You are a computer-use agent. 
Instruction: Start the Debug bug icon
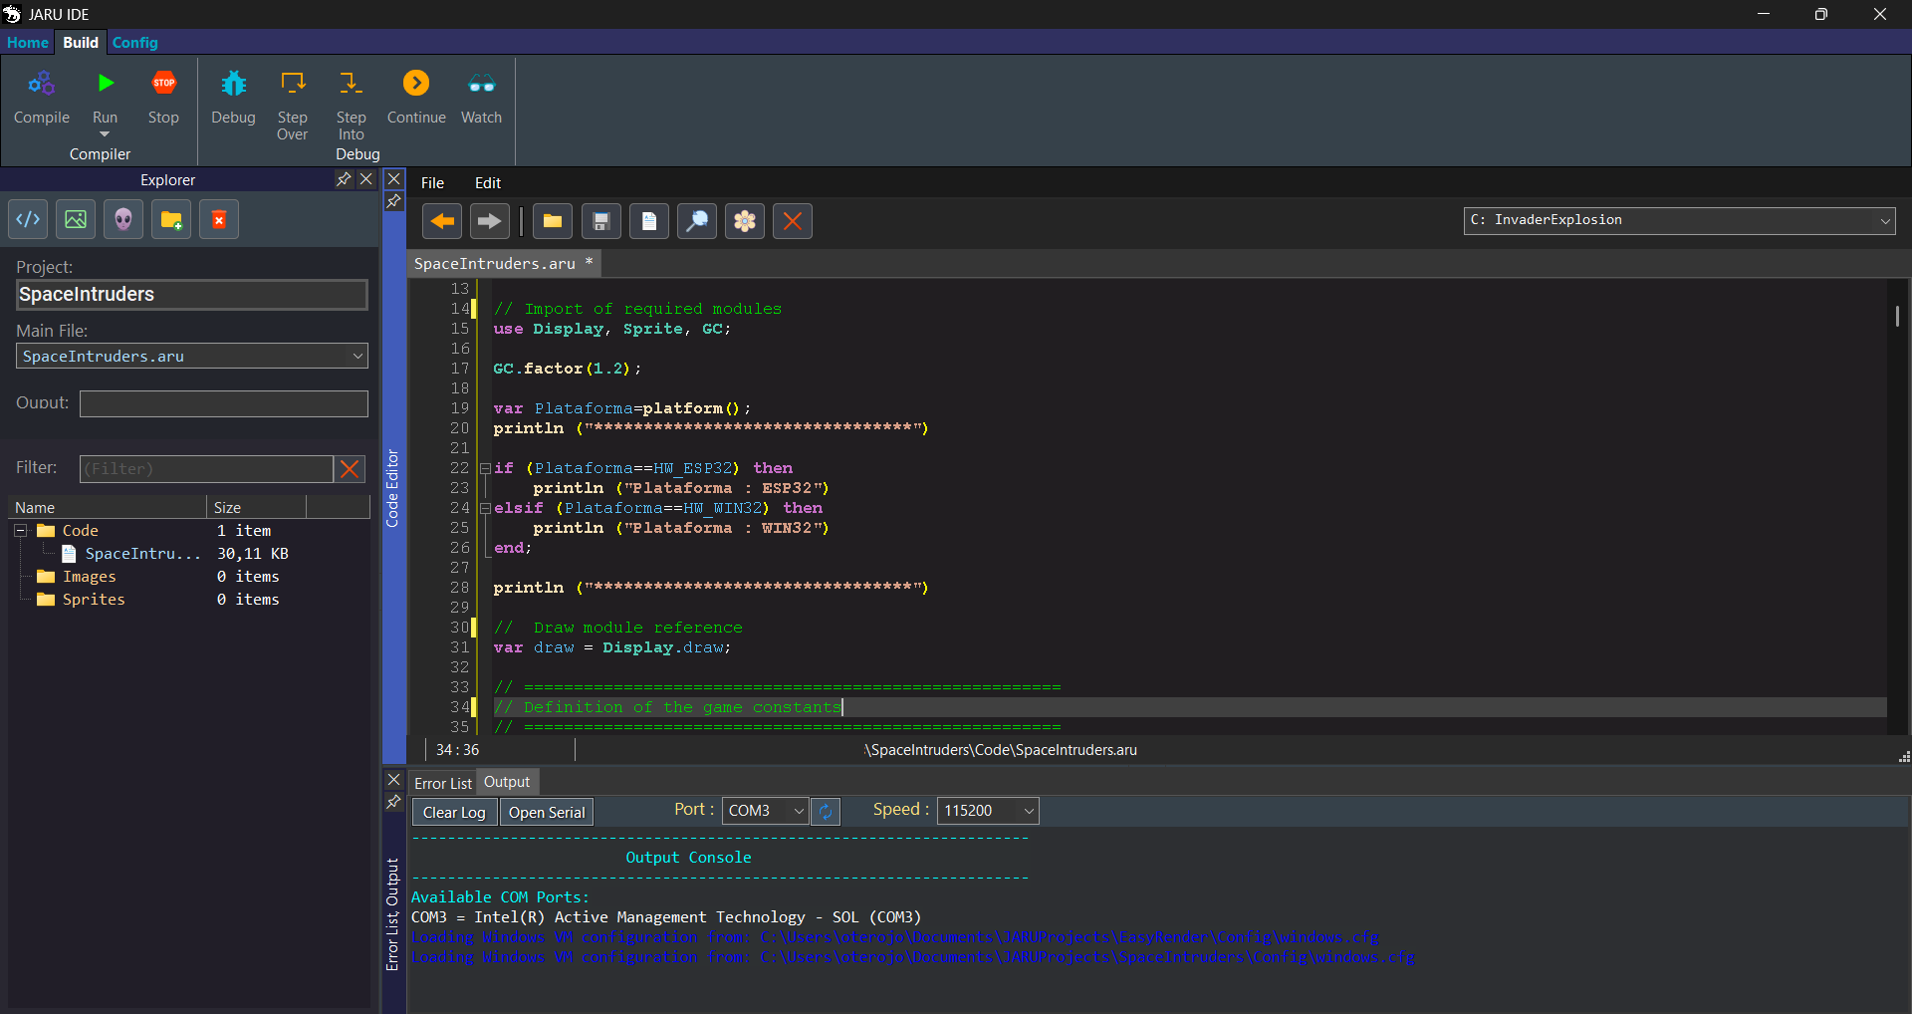(x=233, y=84)
